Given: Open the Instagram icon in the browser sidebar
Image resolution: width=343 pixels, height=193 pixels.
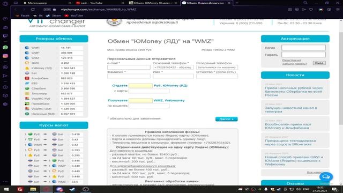Looking at the screenshot, I should coord(5,56).
